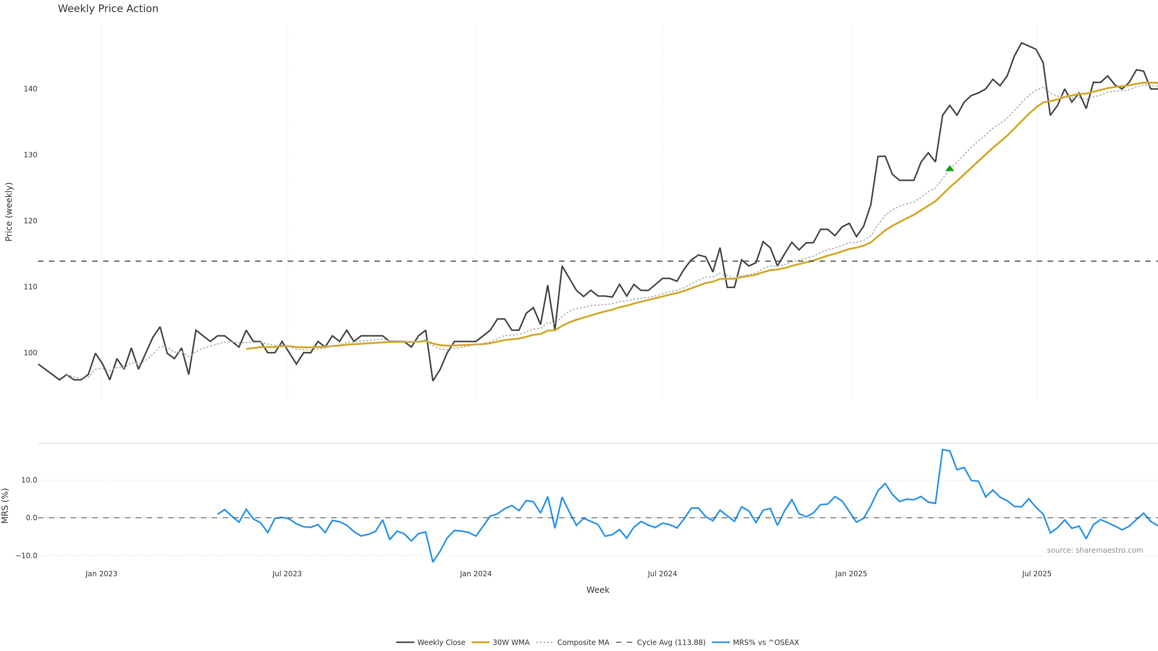Click the Price (weekly) y-axis title

click(8, 212)
